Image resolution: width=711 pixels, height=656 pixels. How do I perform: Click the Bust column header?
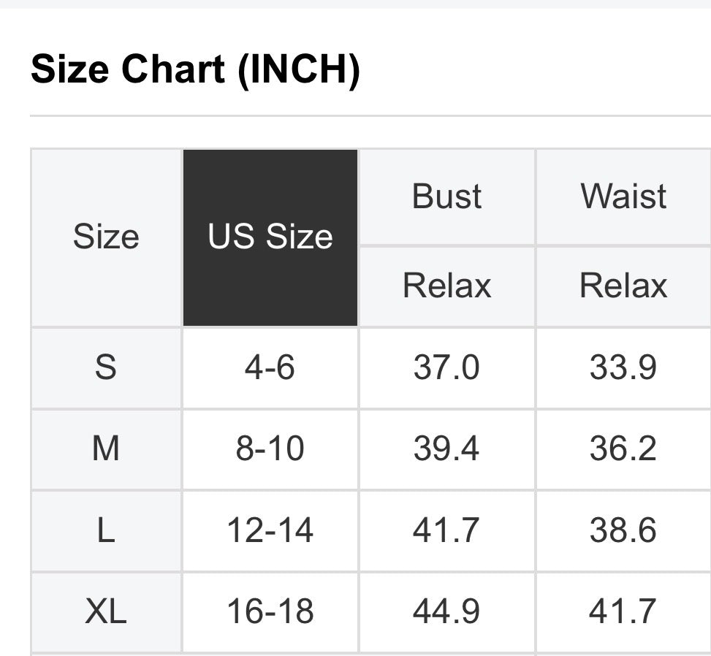446,197
